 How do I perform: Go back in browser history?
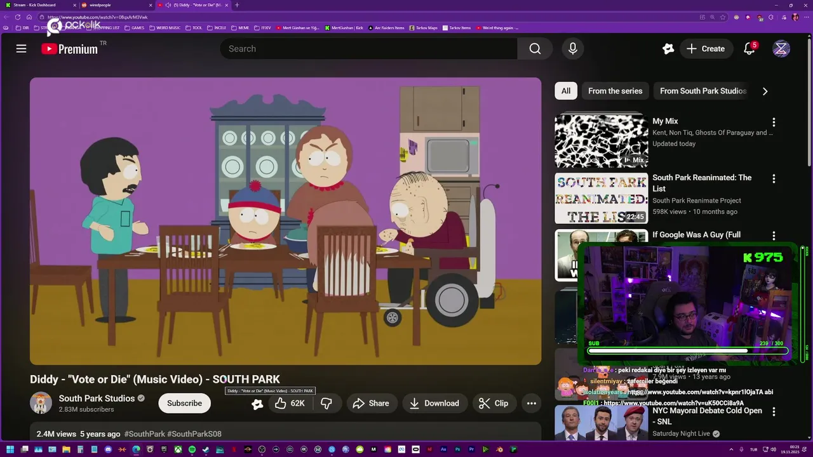pyautogui.click(x=6, y=17)
